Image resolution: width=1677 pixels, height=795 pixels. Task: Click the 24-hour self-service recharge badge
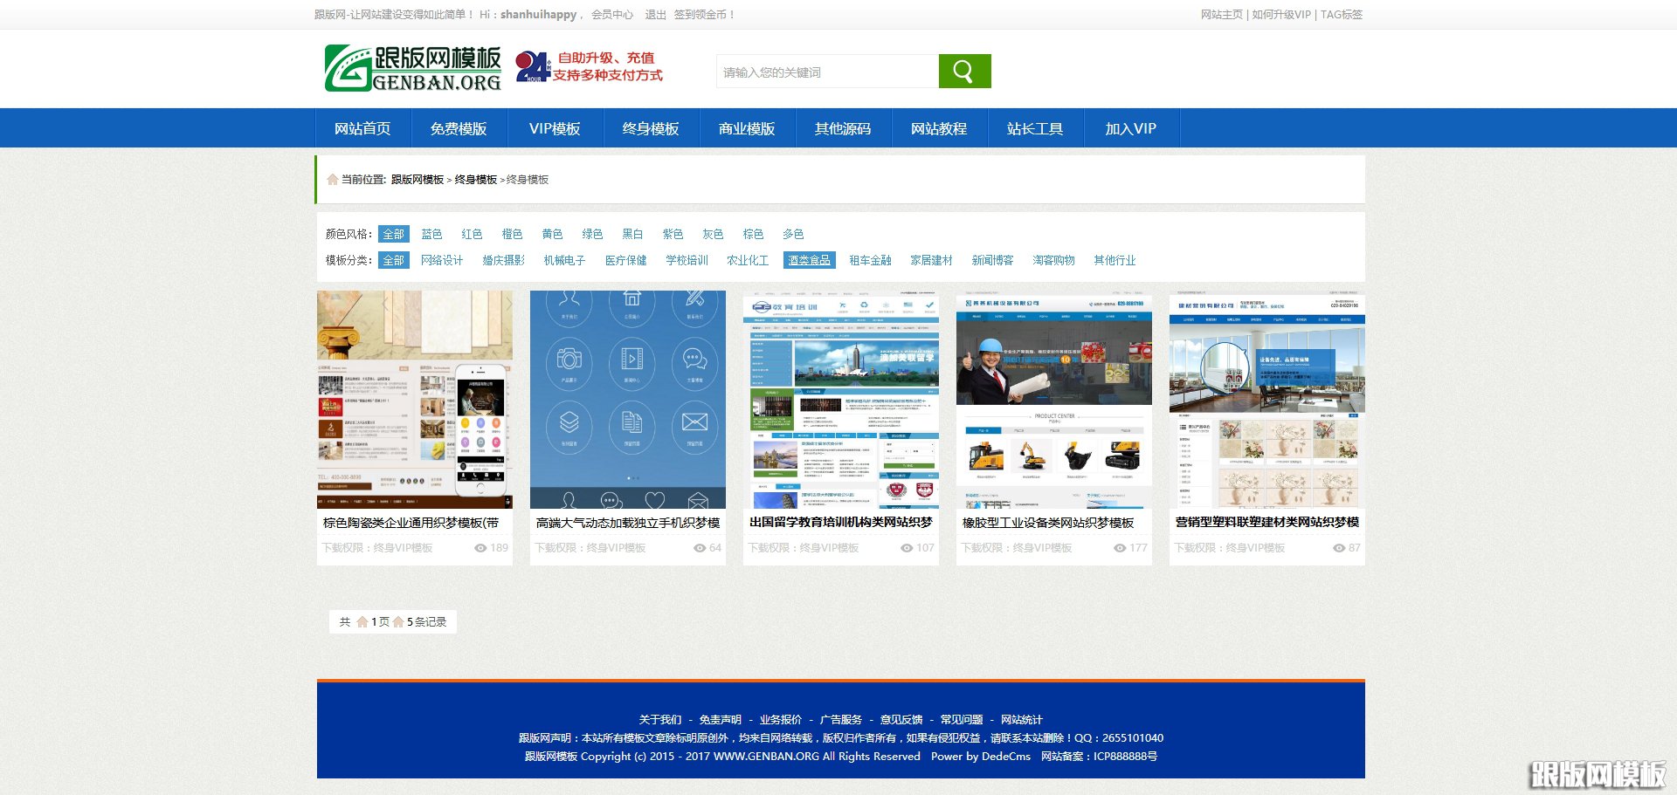click(x=534, y=69)
